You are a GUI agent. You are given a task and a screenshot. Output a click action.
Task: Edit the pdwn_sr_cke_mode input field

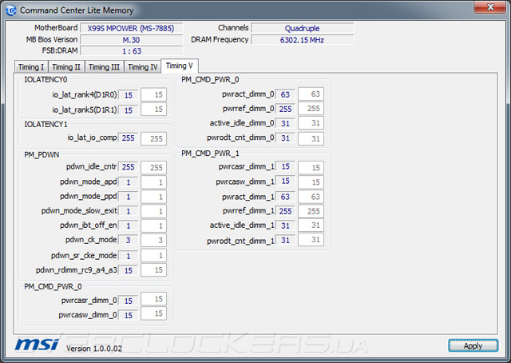(154, 255)
